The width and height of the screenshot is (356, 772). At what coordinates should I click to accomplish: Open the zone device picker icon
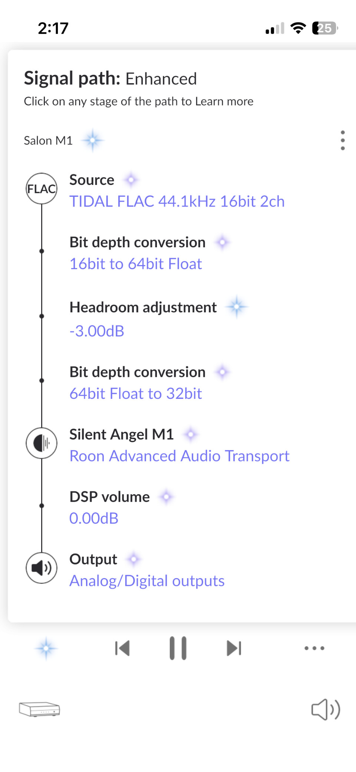[x=39, y=709]
